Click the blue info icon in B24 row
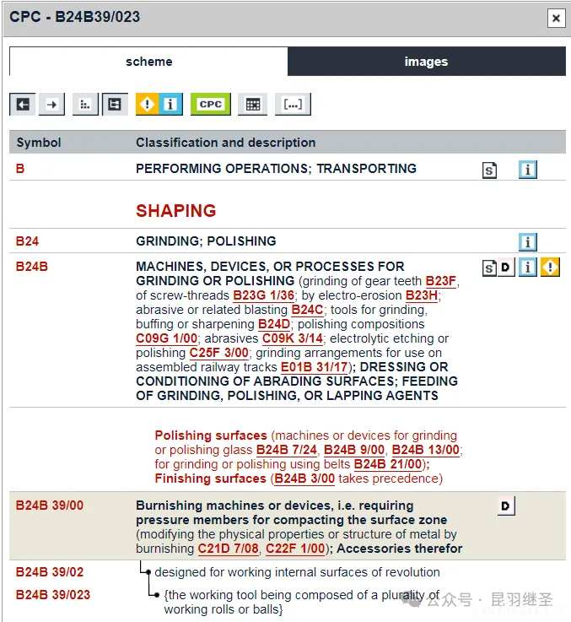The image size is (571, 622). point(528,242)
